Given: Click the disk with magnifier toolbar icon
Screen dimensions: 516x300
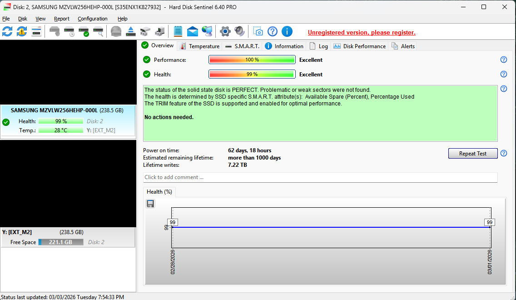Looking at the screenshot, I should click(98, 32).
